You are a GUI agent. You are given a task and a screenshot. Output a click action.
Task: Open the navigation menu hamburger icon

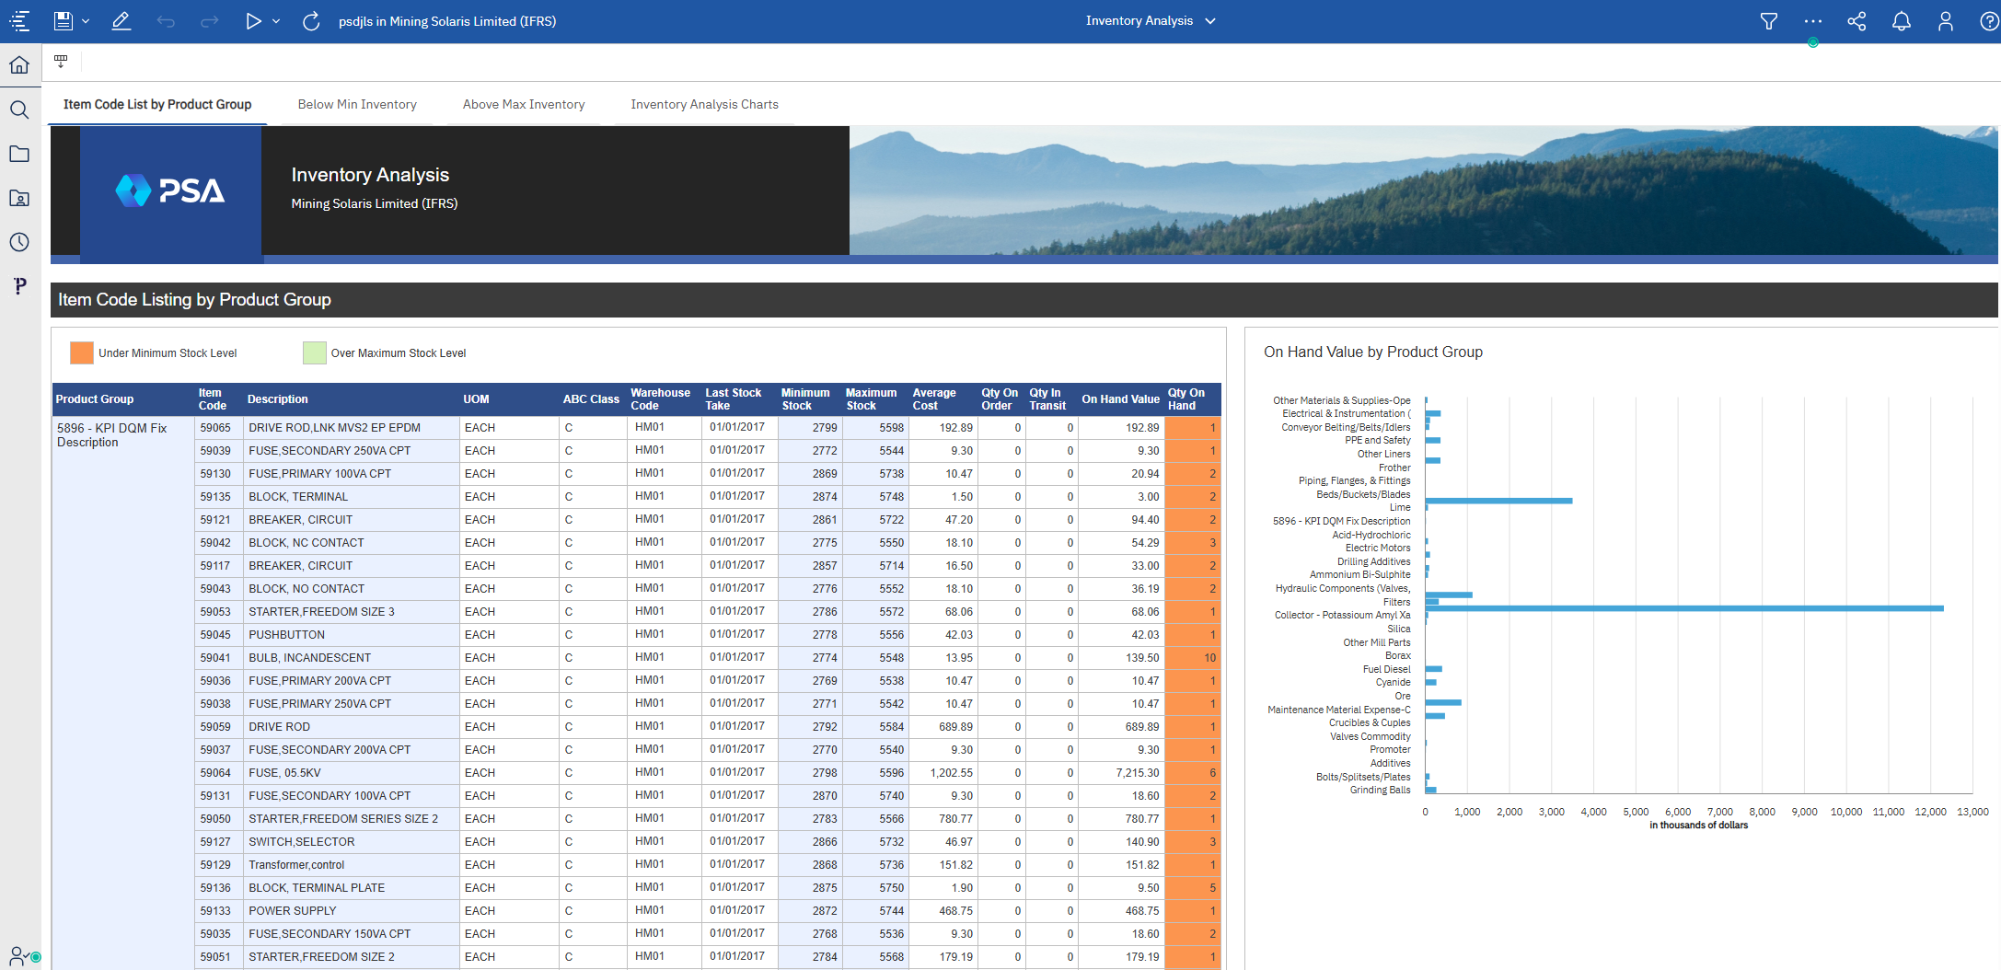pyautogui.click(x=19, y=20)
